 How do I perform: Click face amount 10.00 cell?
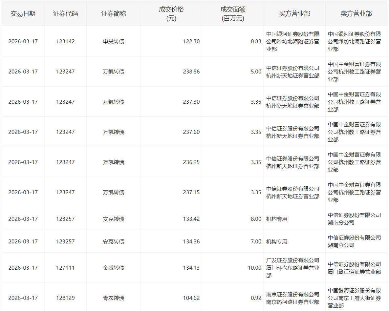[254, 268]
